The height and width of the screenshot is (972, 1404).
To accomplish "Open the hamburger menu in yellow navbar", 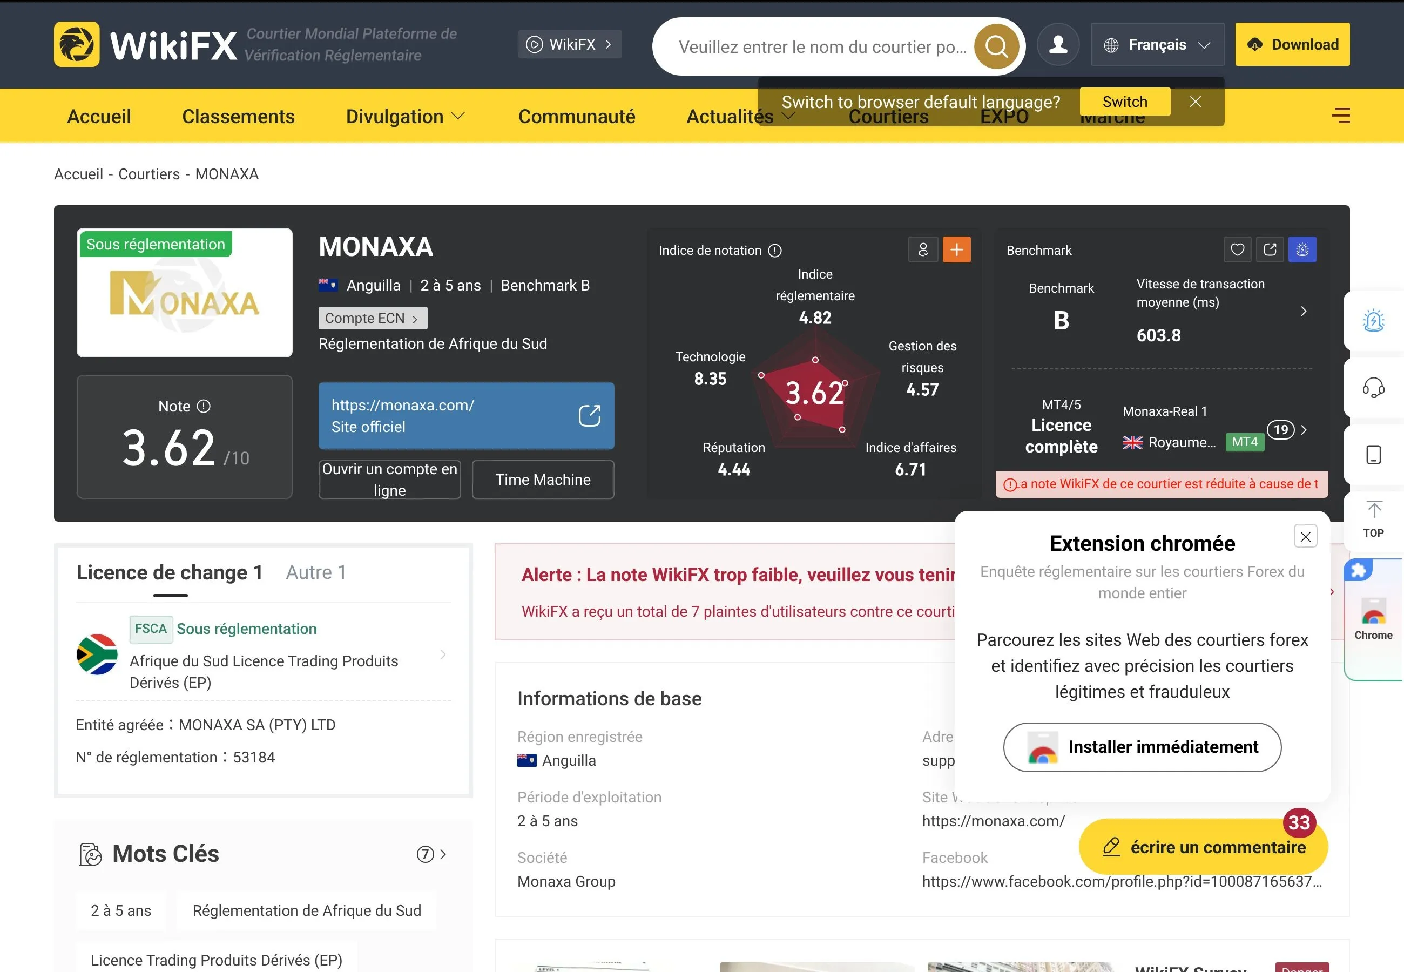I will [1341, 115].
